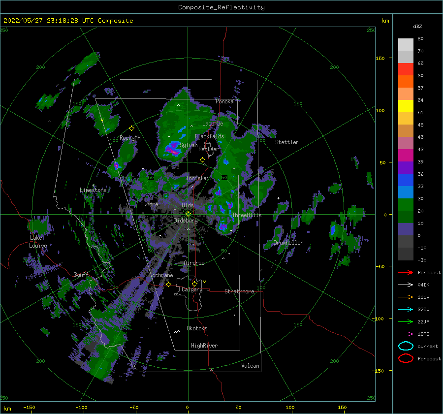Click the HighRiver label

tap(204, 346)
